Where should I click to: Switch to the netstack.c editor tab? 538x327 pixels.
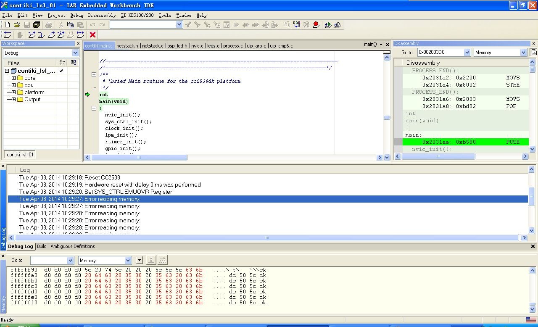click(x=153, y=46)
